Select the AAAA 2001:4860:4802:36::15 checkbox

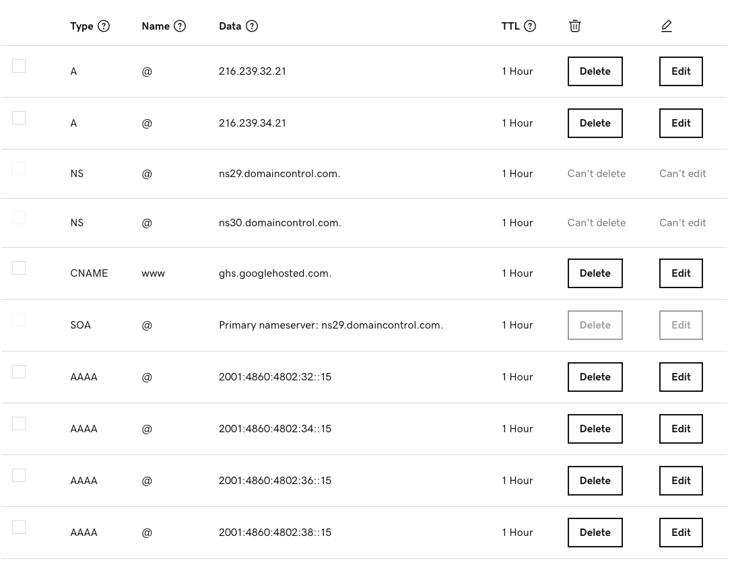point(19,475)
